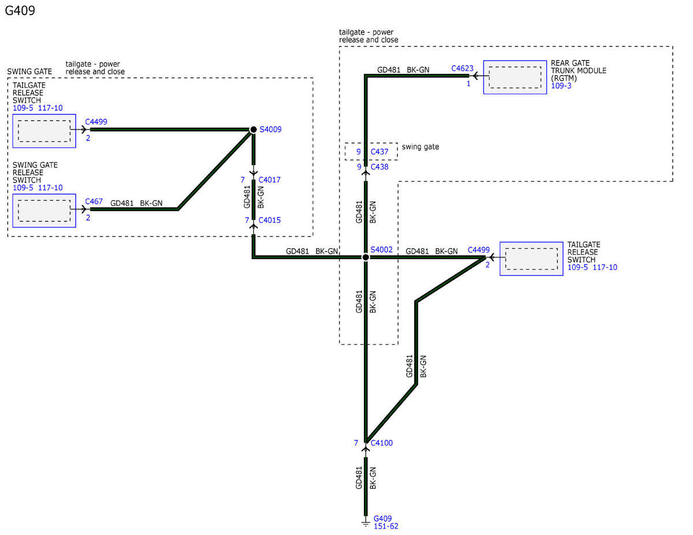Click the "swing gate" note beside C437
Screen dimensions: 693x535
420,147
